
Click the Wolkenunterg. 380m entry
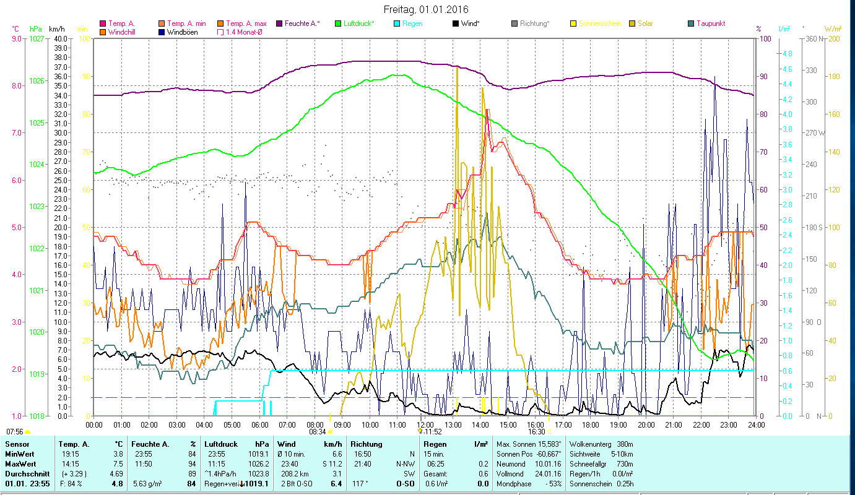point(600,444)
